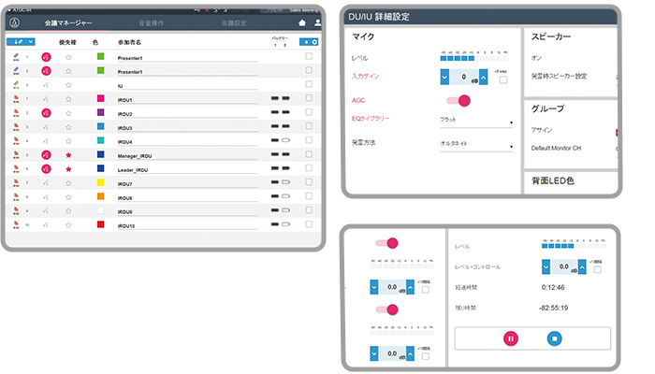
Task: Tick checkbox beside input gain stepper
Action: pos(503,79)
